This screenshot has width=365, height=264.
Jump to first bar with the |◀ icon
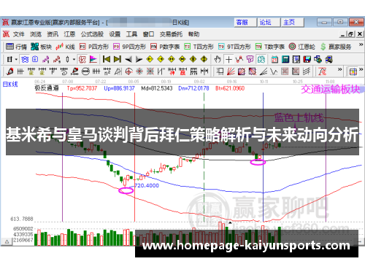point(107,59)
